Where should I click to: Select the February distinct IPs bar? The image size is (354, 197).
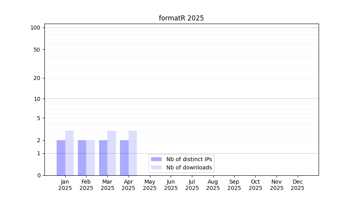[x=82, y=158]
